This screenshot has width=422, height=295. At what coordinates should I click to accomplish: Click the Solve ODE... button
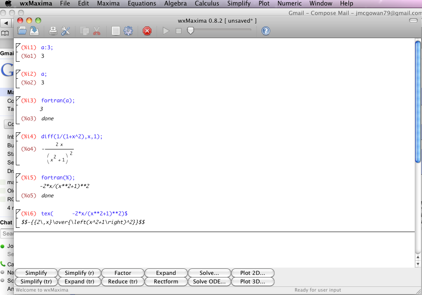(x=209, y=282)
